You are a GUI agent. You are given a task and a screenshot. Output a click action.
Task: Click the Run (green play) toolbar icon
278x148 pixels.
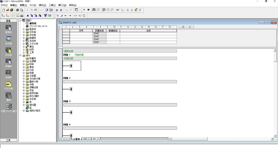(84, 10)
